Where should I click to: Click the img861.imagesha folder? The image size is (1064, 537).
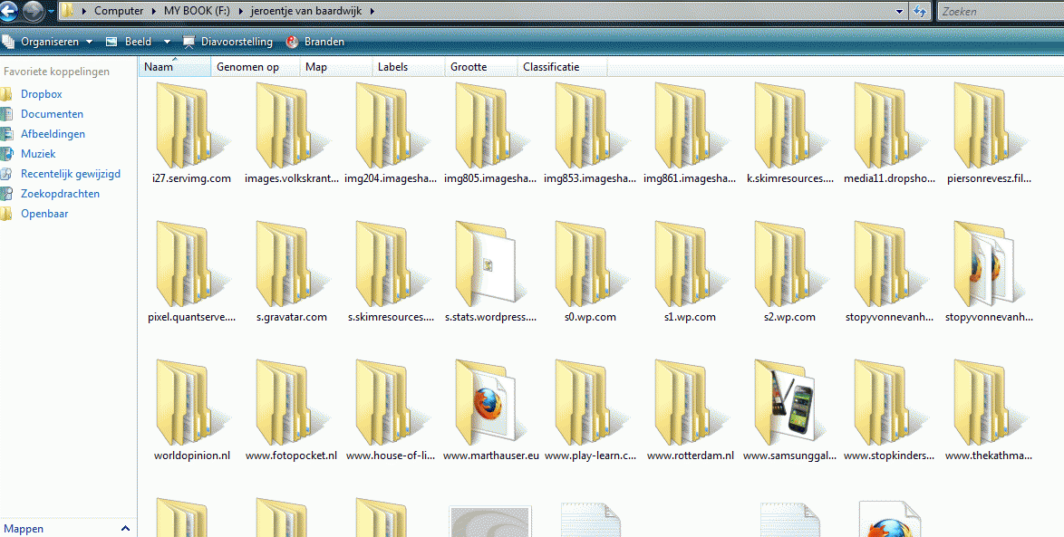690,134
